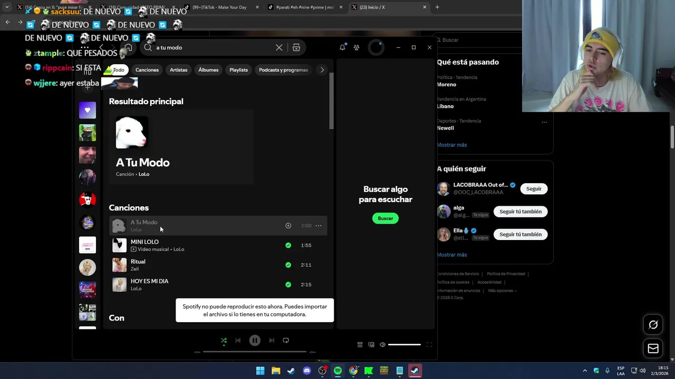The width and height of the screenshot is (675, 379).
Task: Select the Canciones filter chip
Action: click(147, 70)
